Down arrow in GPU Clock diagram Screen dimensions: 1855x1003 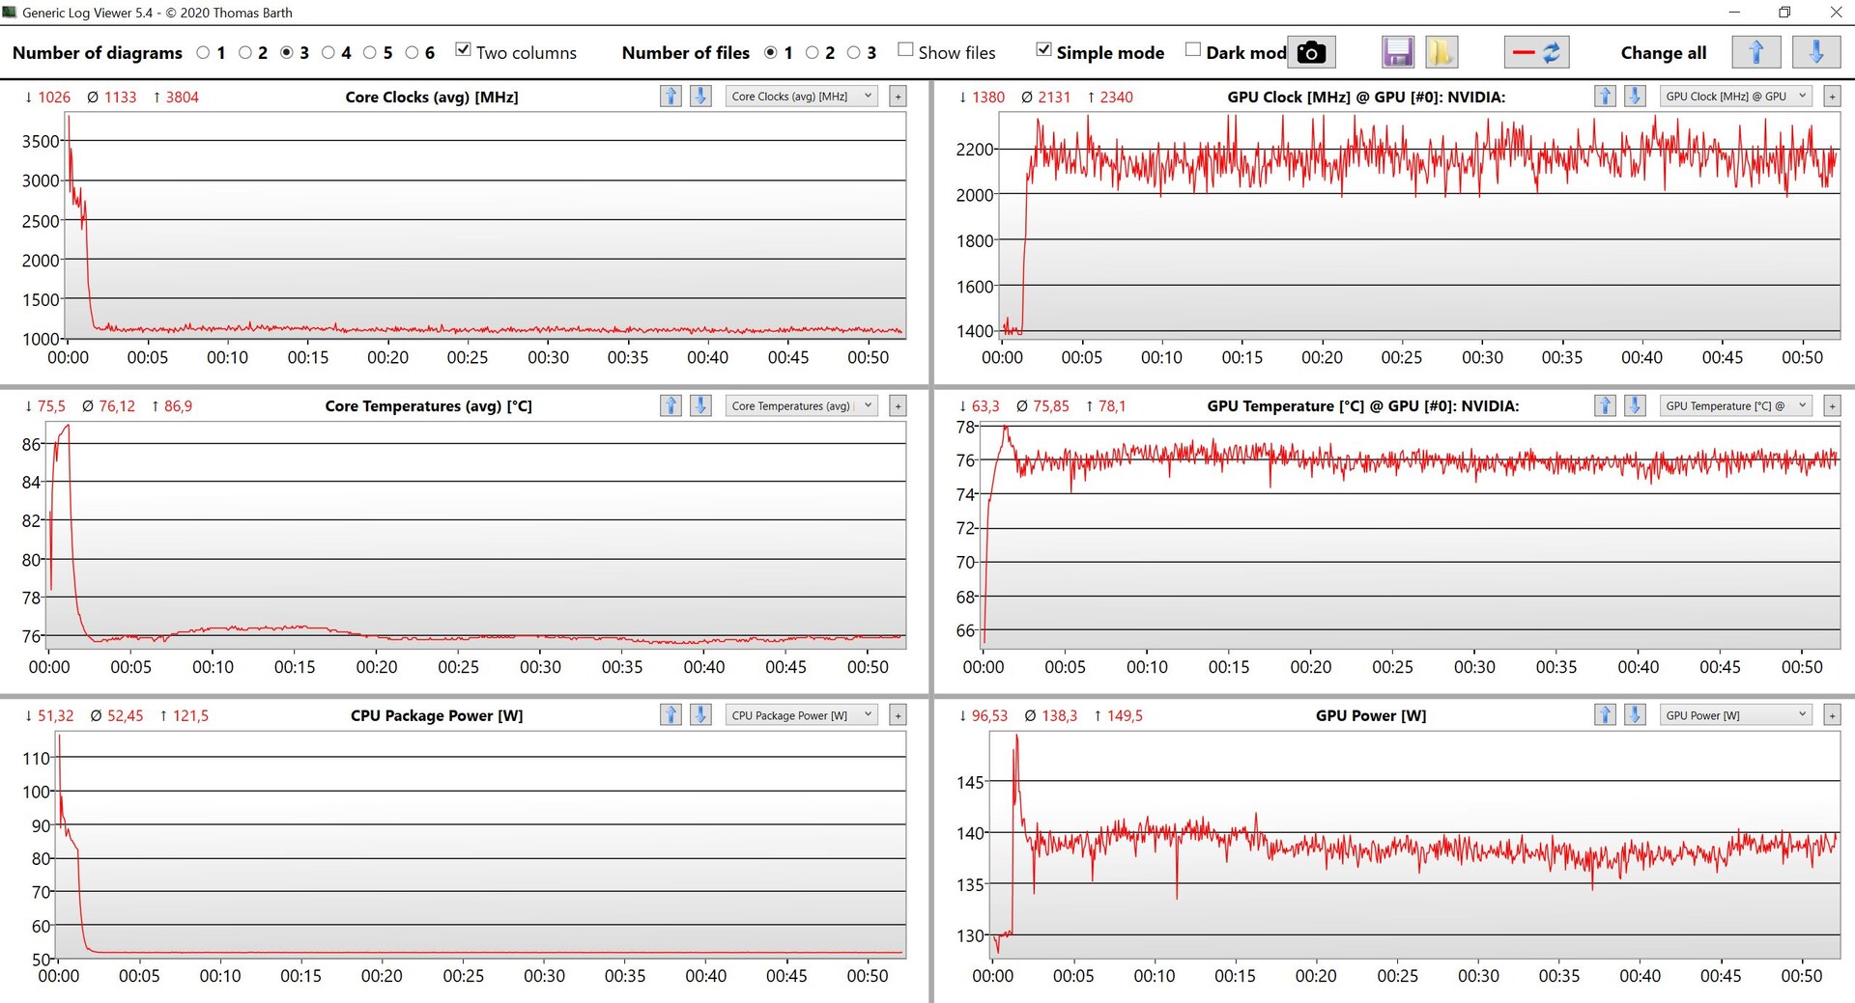pyautogui.click(x=1635, y=96)
